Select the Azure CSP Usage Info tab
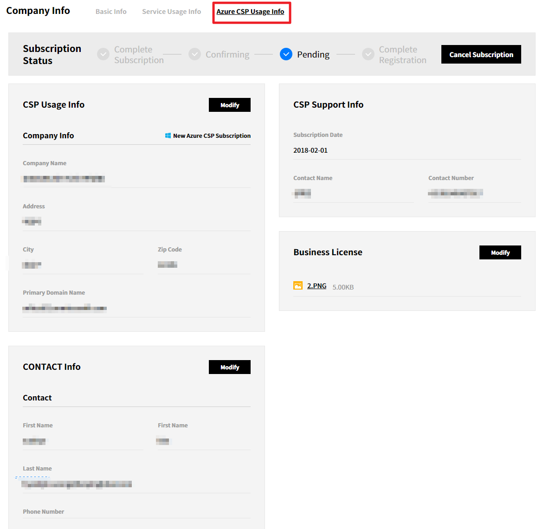This screenshot has width=543, height=529. tap(250, 12)
